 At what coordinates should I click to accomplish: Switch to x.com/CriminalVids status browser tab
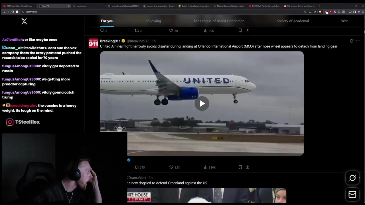[x=123, y=6]
